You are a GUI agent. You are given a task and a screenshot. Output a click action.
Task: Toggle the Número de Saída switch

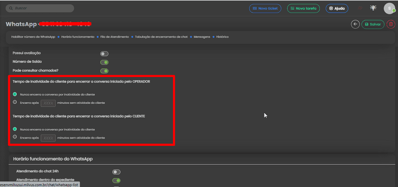[x=104, y=62]
